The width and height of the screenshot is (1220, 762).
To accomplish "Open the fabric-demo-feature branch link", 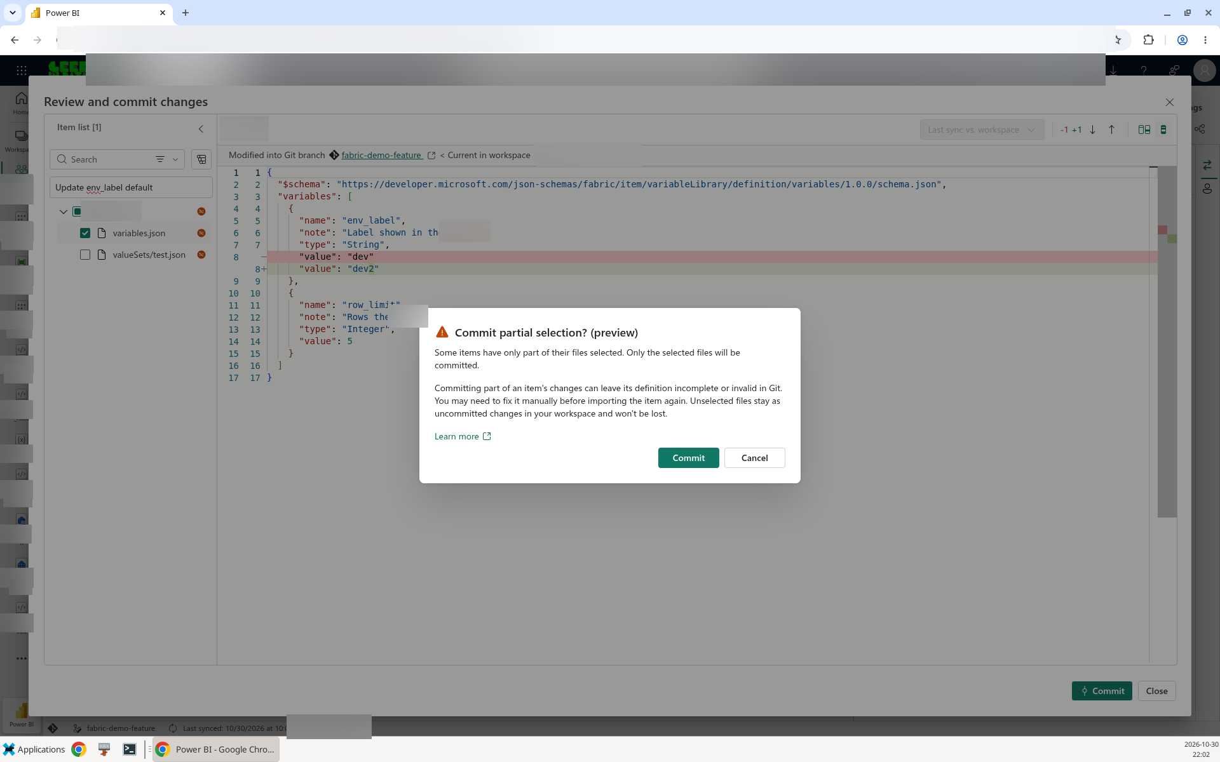I will pyautogui.click(x=381, y=155).
